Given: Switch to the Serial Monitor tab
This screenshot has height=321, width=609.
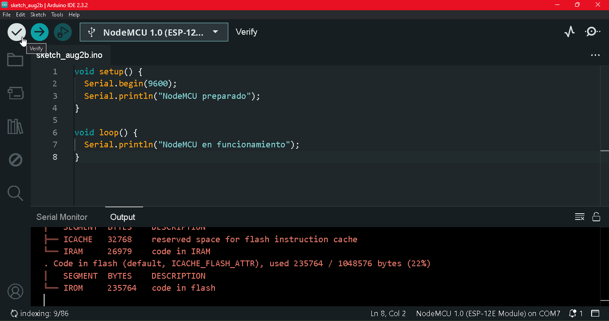Looking at the screenshot, I should 62,217.
